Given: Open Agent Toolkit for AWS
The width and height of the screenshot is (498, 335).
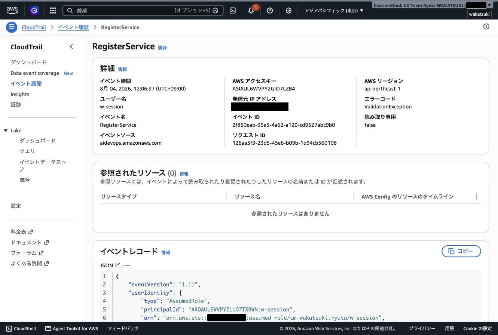Looking at the screenshot, I should coord(71,328).
